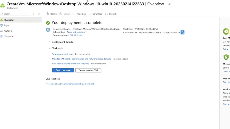The width and height of the screenshot is (230, 129).
Task: Click the Template sidebar icon
Action: pos(2,36)
